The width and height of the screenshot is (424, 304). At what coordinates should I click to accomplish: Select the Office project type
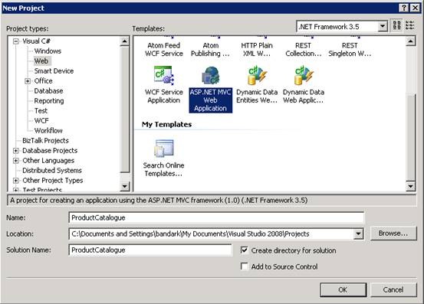pos(43,80)
